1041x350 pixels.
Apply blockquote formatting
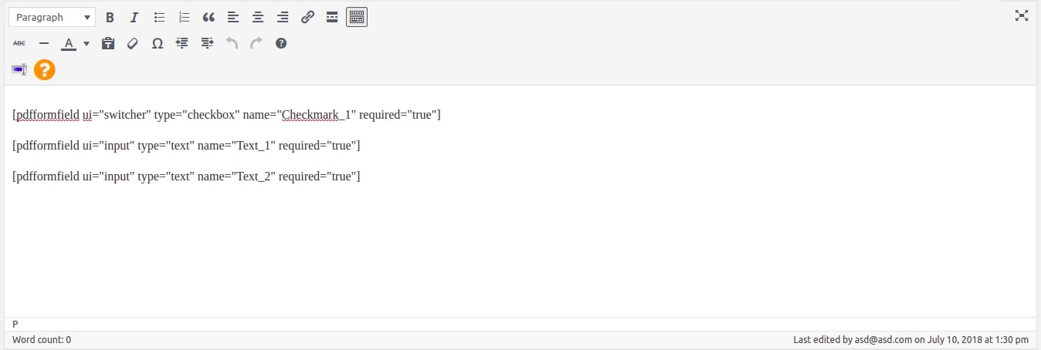(209, 17)
